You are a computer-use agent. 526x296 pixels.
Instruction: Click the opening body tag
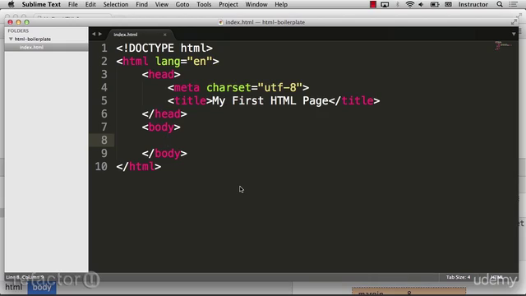point(161,127)
